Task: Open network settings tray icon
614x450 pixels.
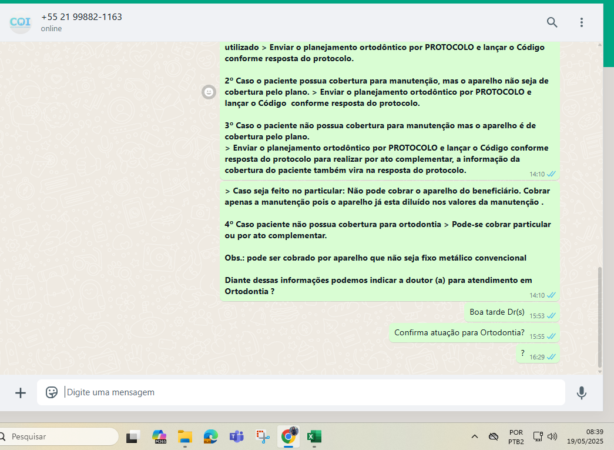Action: 538,436
